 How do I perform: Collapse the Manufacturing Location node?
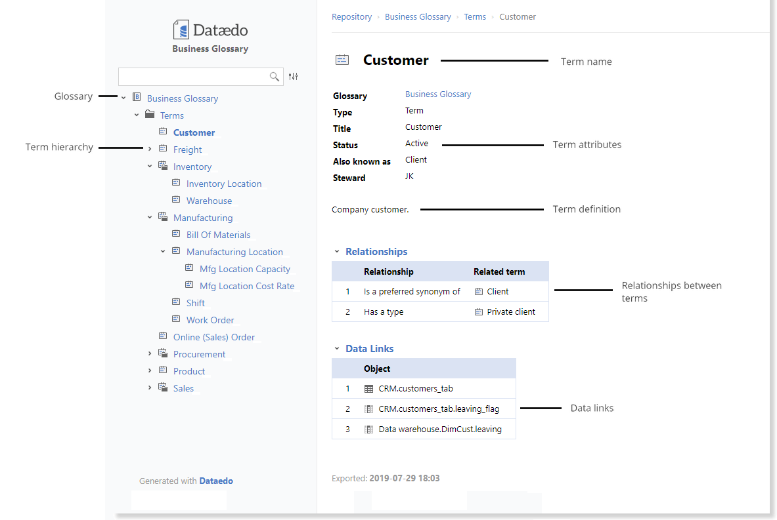[x=163, y=251]
